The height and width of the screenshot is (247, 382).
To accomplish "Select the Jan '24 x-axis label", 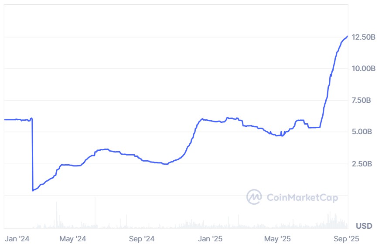I will [x=17, y=239].
